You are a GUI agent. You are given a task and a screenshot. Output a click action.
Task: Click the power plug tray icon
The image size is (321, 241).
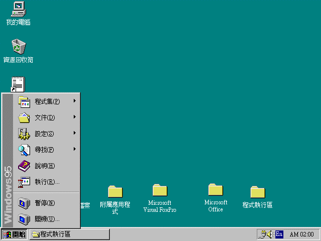tap(262, 234)
